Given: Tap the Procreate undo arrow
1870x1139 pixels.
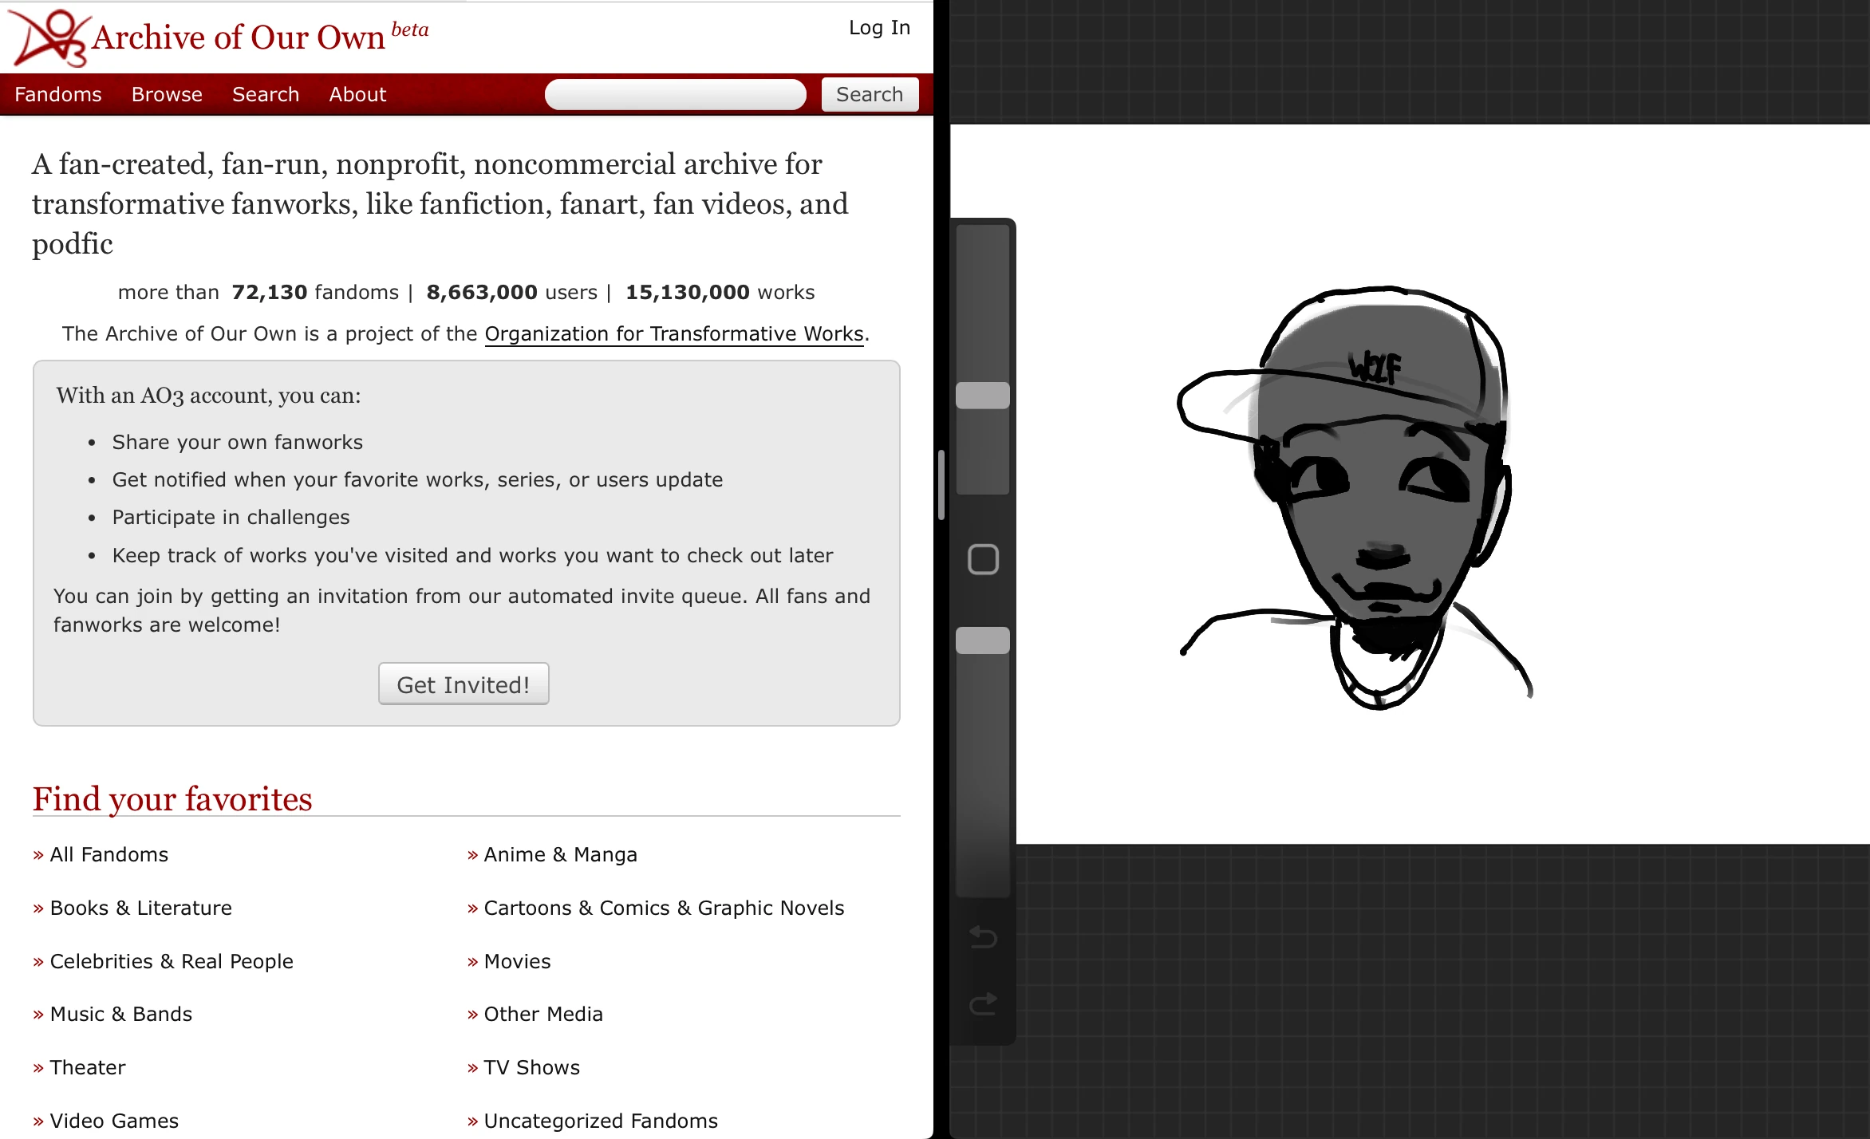Looking at the screenshot, I should pos(983,937).
